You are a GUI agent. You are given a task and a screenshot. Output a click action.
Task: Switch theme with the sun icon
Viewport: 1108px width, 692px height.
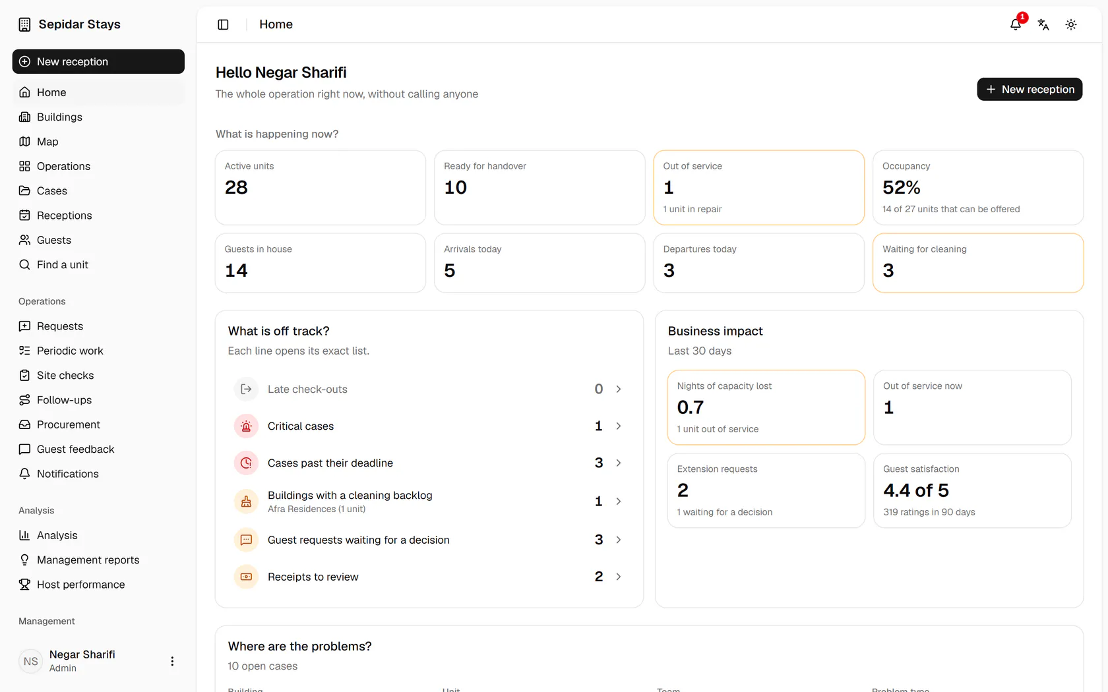(1071, 24)
